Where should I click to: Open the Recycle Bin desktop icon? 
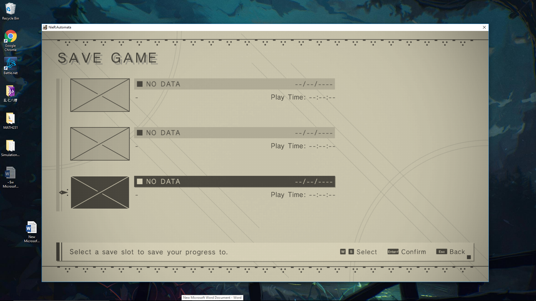point(10,11)
